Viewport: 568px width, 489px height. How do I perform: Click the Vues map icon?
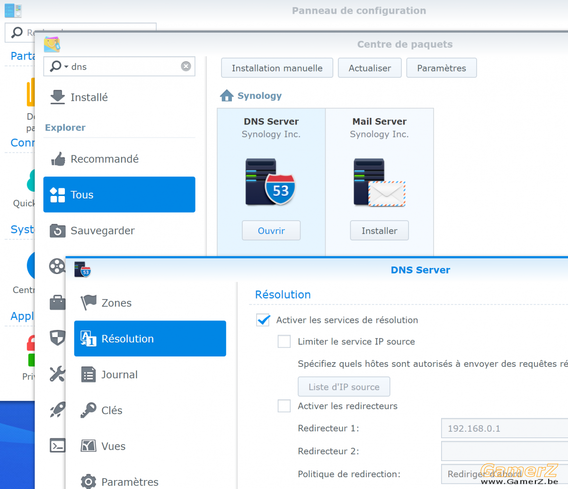pos(89,446)
